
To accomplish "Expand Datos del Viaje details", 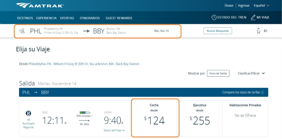I will [x=114, y=130].
